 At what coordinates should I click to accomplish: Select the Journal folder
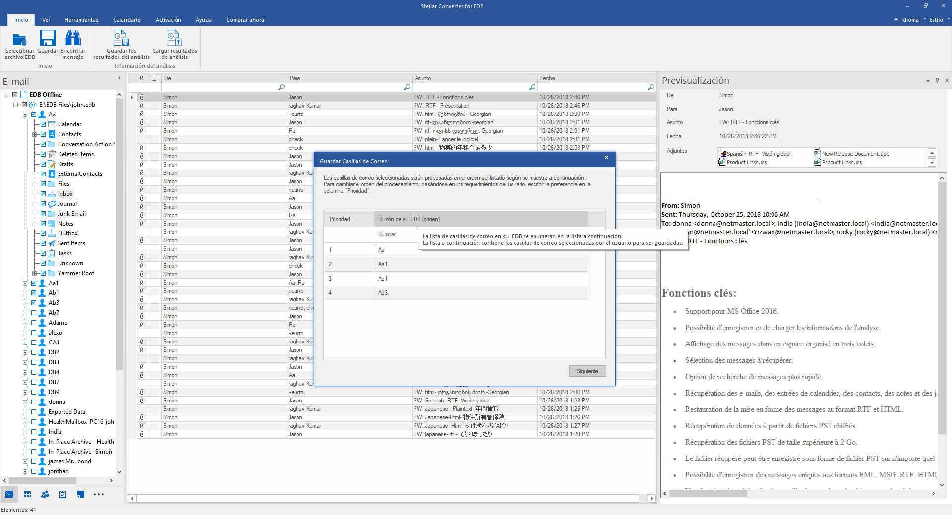pos(67,204)
